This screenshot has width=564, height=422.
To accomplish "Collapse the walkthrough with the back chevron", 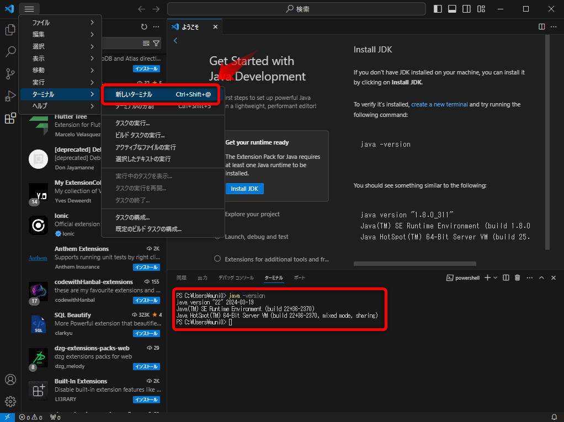I will pos(175,40).
